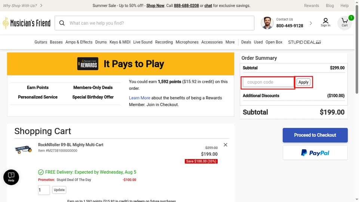Viewport: 359px width, 202px height.
Task: Remove RockNRoller cart item with X
Action: pyautogui.click(x=225, y=145)
